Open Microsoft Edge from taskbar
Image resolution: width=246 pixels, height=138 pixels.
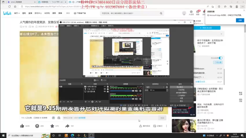coord(73,135)
